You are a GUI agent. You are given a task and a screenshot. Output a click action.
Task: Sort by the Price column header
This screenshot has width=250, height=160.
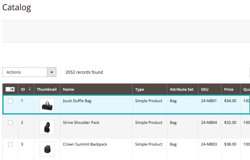(229, 90)
